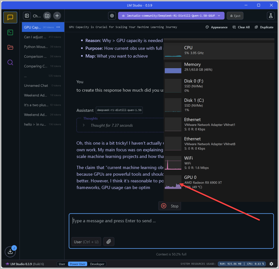The height and width of the screenshot is (269, 279).
Task: Start a new chat with plus button
Action: (x=57, y=16)
